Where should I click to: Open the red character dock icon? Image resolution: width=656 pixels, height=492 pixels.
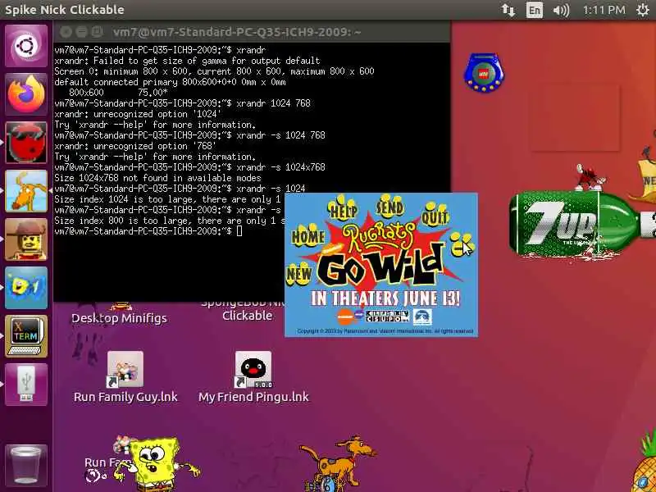26,143
